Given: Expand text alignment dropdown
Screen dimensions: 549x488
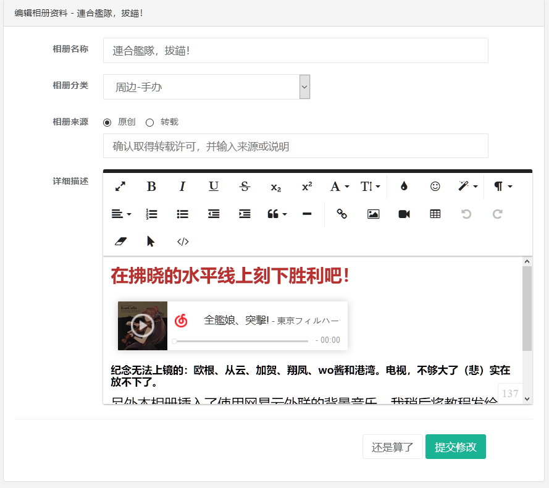Looking at the screenshot, I should coord(121,214).
